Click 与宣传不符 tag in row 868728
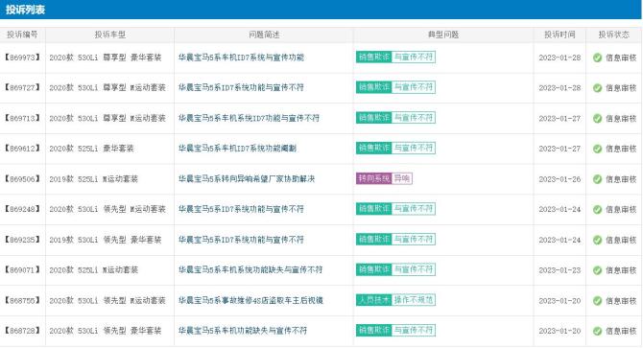This screenshot has height=348, width=643. [414, 330]
